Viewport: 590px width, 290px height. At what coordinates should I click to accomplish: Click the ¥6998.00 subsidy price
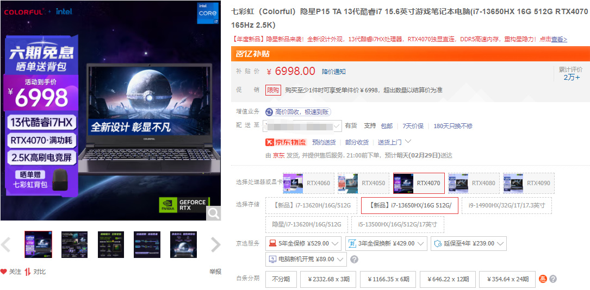[x=291, y=71]
